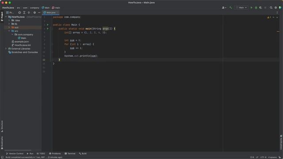Collapse the src folder in project tree

[x=9, y=31]
